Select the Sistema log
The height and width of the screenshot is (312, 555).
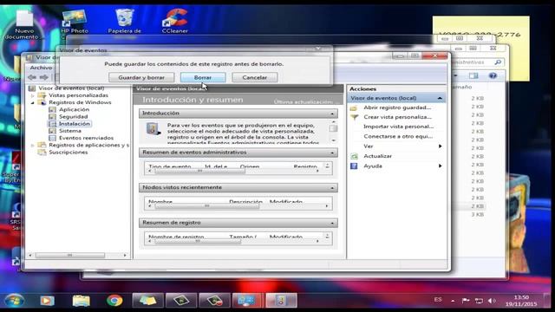[x=70, y=131]
